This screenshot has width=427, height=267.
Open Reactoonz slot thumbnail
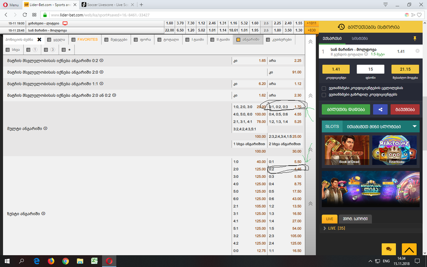[394, 150]
